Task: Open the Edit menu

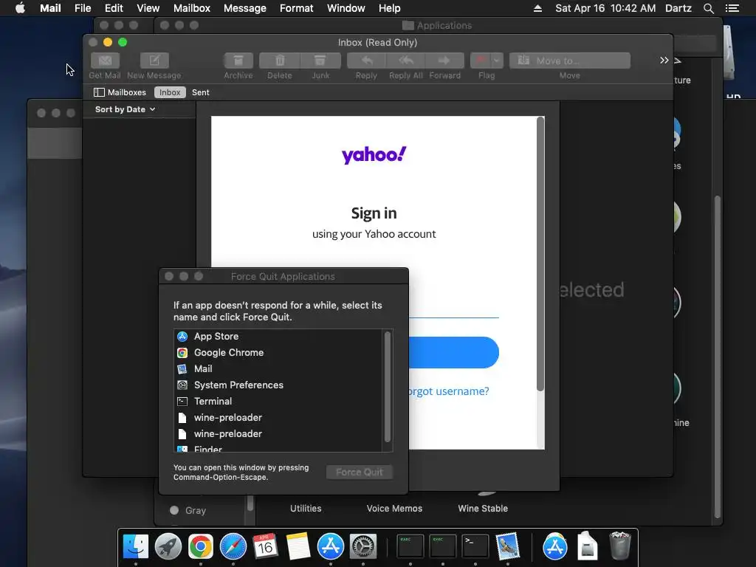Action: click(114, 8)
